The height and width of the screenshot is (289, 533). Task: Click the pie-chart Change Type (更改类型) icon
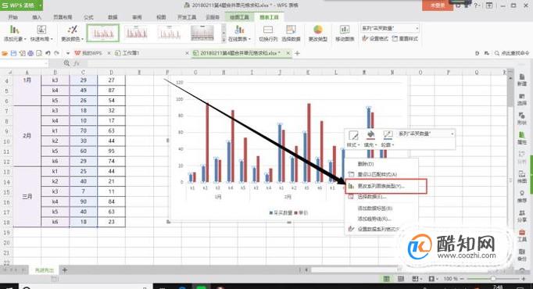[318, 33]
